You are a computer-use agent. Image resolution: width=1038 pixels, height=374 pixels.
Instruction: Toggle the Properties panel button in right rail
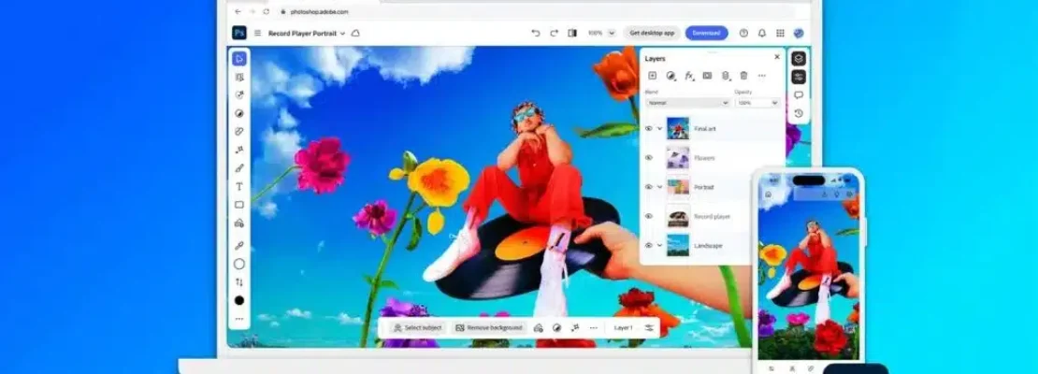coord(799,77)
